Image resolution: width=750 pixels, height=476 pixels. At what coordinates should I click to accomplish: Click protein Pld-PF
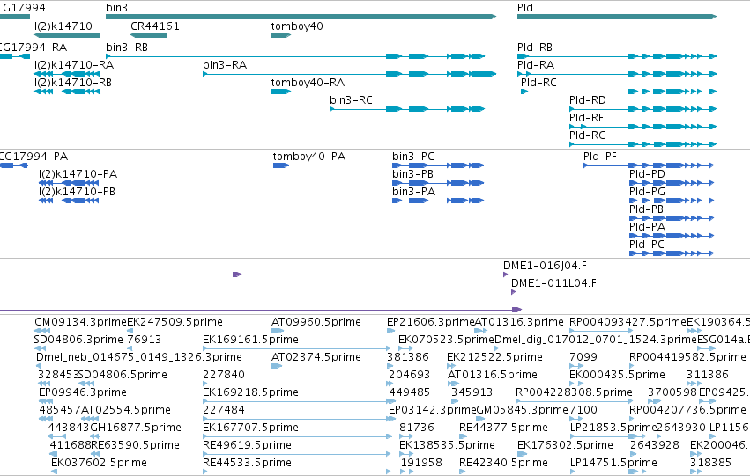tap(649, 165)
